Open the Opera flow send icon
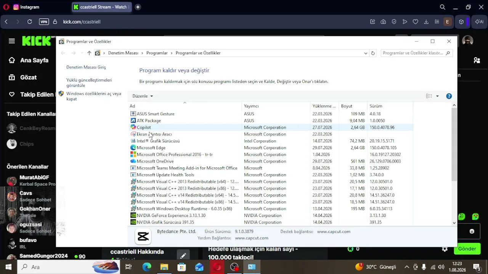Screen dimensions: 488x274 [x=405, y=22]
